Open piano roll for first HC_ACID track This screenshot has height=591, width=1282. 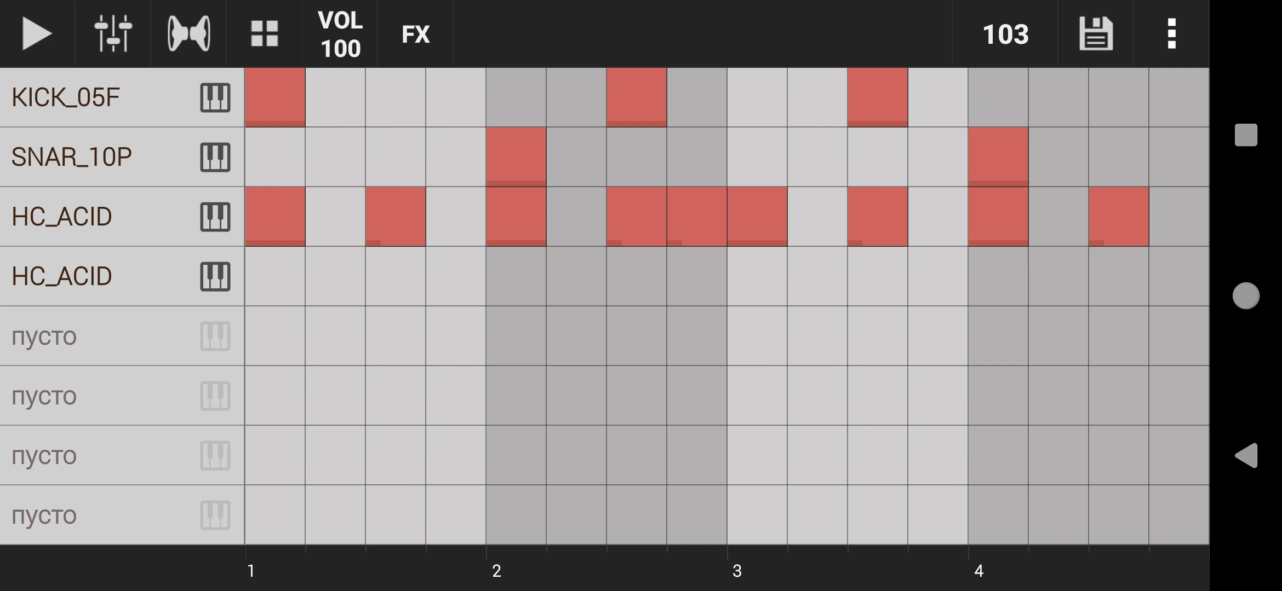[215, 217]
